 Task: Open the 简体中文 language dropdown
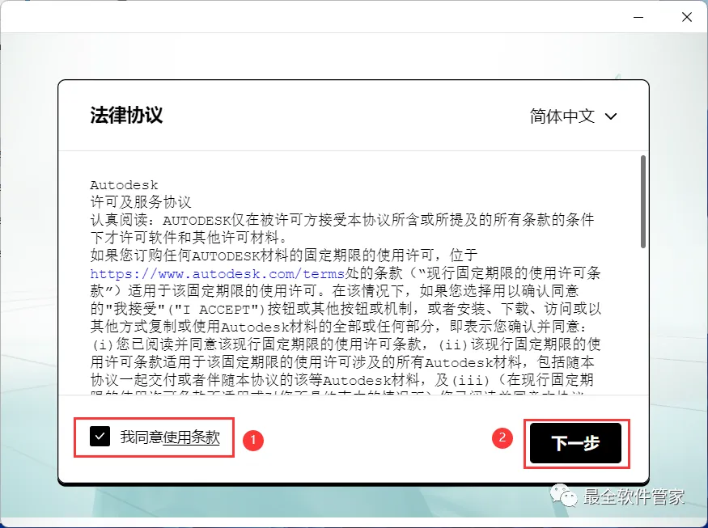click(573, 116)
